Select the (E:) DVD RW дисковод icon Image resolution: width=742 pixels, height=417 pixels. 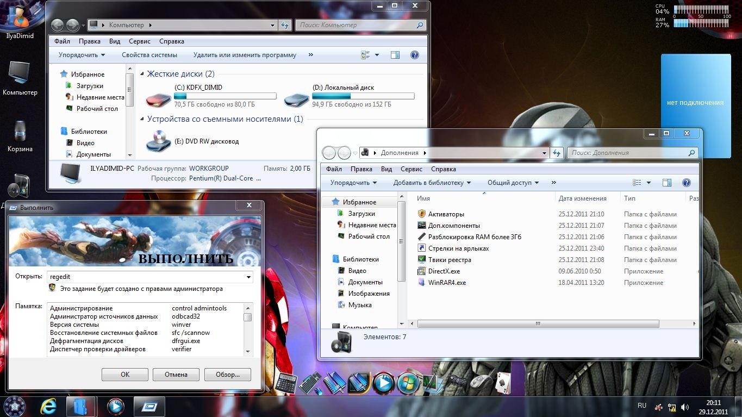(x=159, y=141)
